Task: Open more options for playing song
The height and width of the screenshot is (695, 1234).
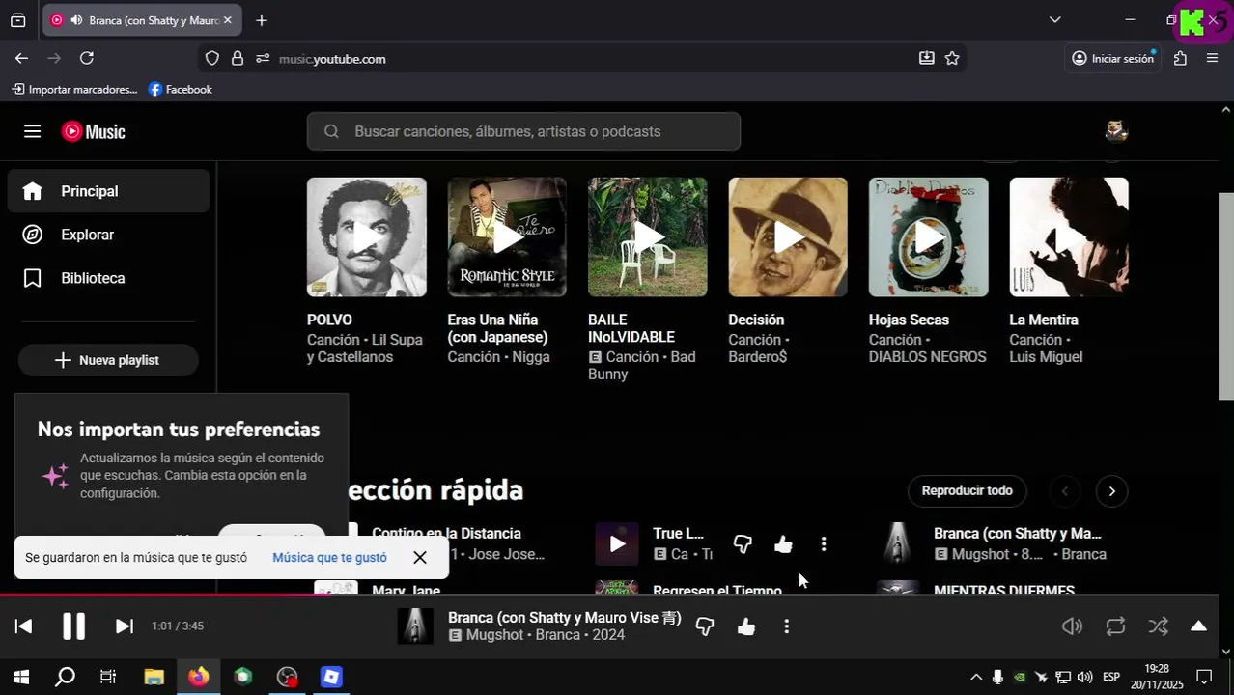Action: pos(787,626)
